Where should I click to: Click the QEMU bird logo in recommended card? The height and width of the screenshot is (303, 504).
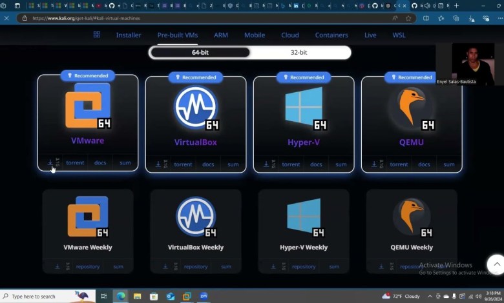point(412,107)
